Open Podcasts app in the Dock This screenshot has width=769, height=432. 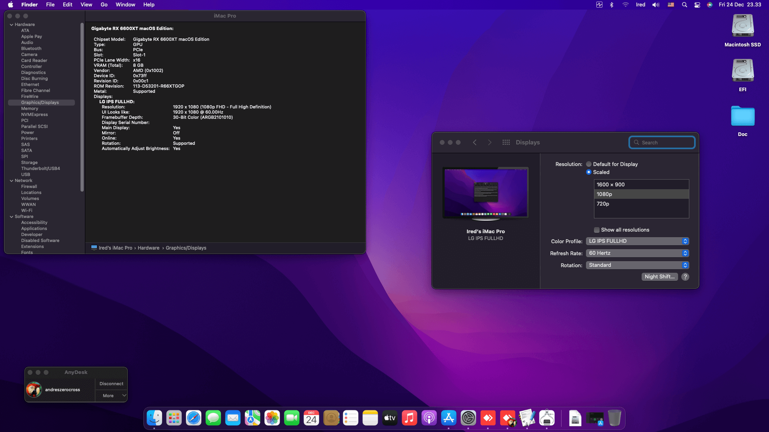tap(429, 418)
